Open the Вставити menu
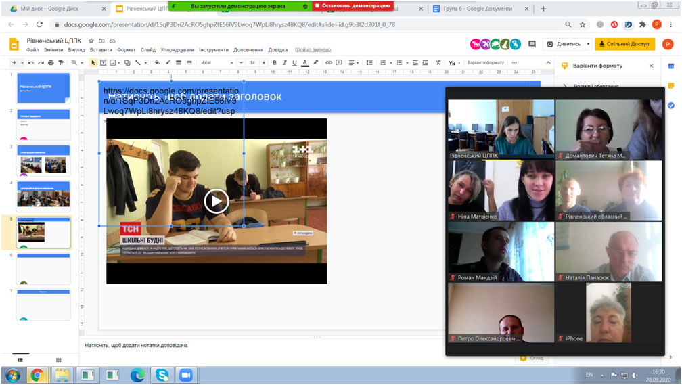682x385 pixels. tap(101, 50)
